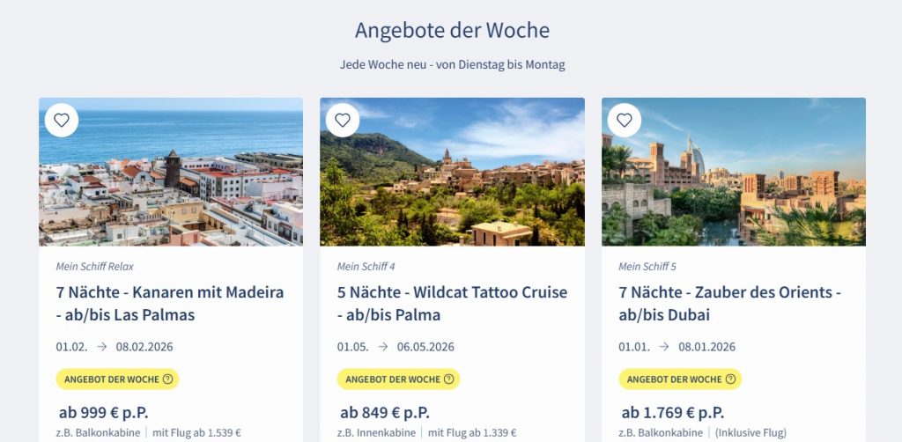Image resolution: width=902 pixels, height=442 pixels.
Task: Open info icon on Kanaren Angebot der Woche badge
Action: coord(167,379)
